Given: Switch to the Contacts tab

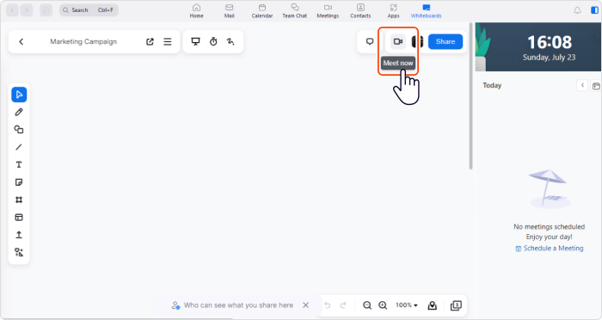Looking at the screenshot, I should pyautogui.click(x=360, y=11).
